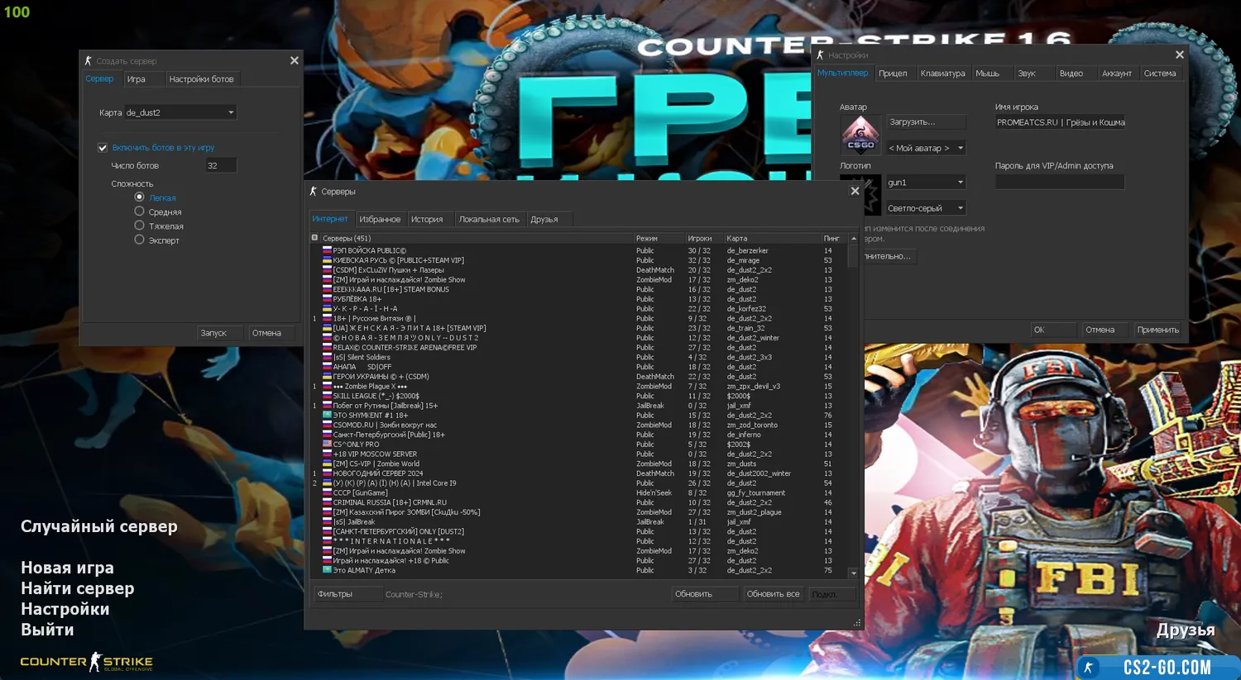Switch to the Избранное servers tab
Screen dimensions: 1241x680
point(380,220)
